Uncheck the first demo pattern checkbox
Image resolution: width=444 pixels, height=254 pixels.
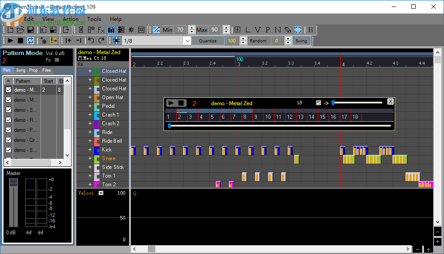pyautogui.click(x=8, y=90)
